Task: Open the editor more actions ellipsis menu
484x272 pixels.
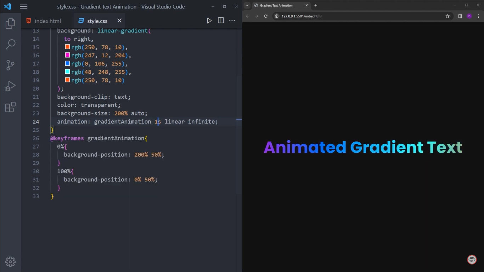Action: point(232,21)
